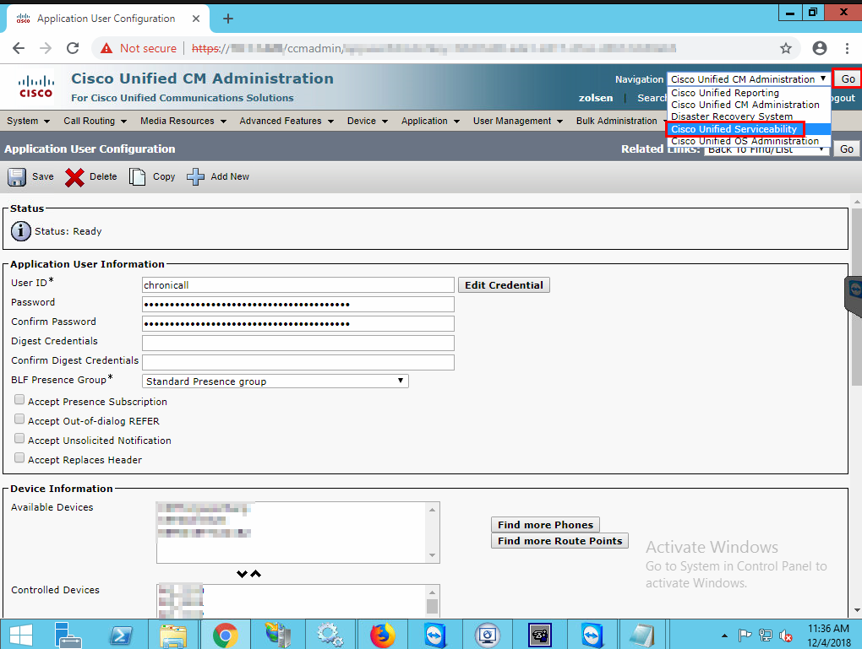Click Find more Phones button
The height and width of the screenshot is (649, 862).
coord(545,525)
